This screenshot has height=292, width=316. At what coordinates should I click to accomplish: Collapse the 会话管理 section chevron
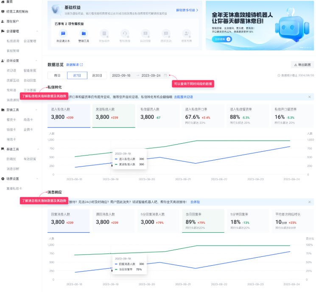coord(37,31)
